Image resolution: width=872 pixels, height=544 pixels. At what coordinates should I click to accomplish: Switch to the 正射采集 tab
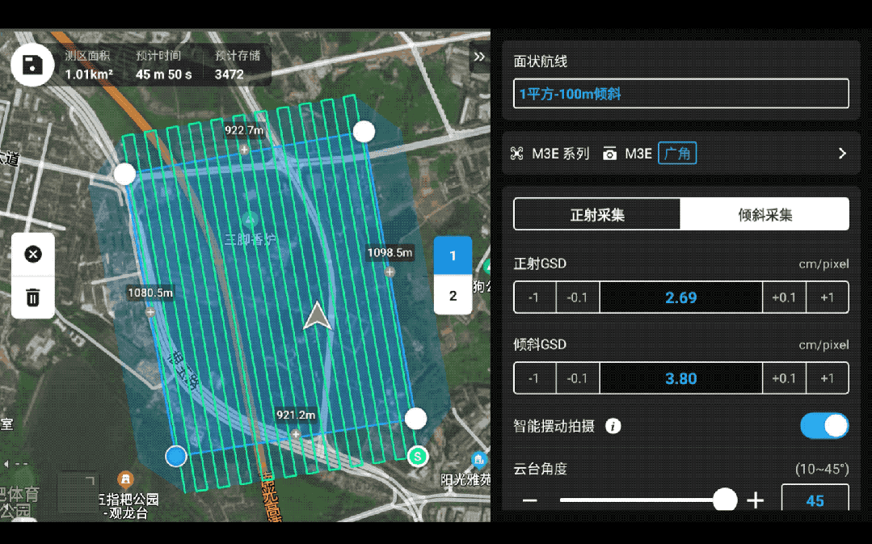[x=597, y=215]
